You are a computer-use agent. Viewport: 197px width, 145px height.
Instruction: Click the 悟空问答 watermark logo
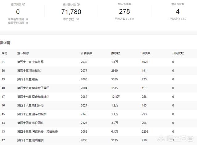pyautogui.click(x=175, y=138)
